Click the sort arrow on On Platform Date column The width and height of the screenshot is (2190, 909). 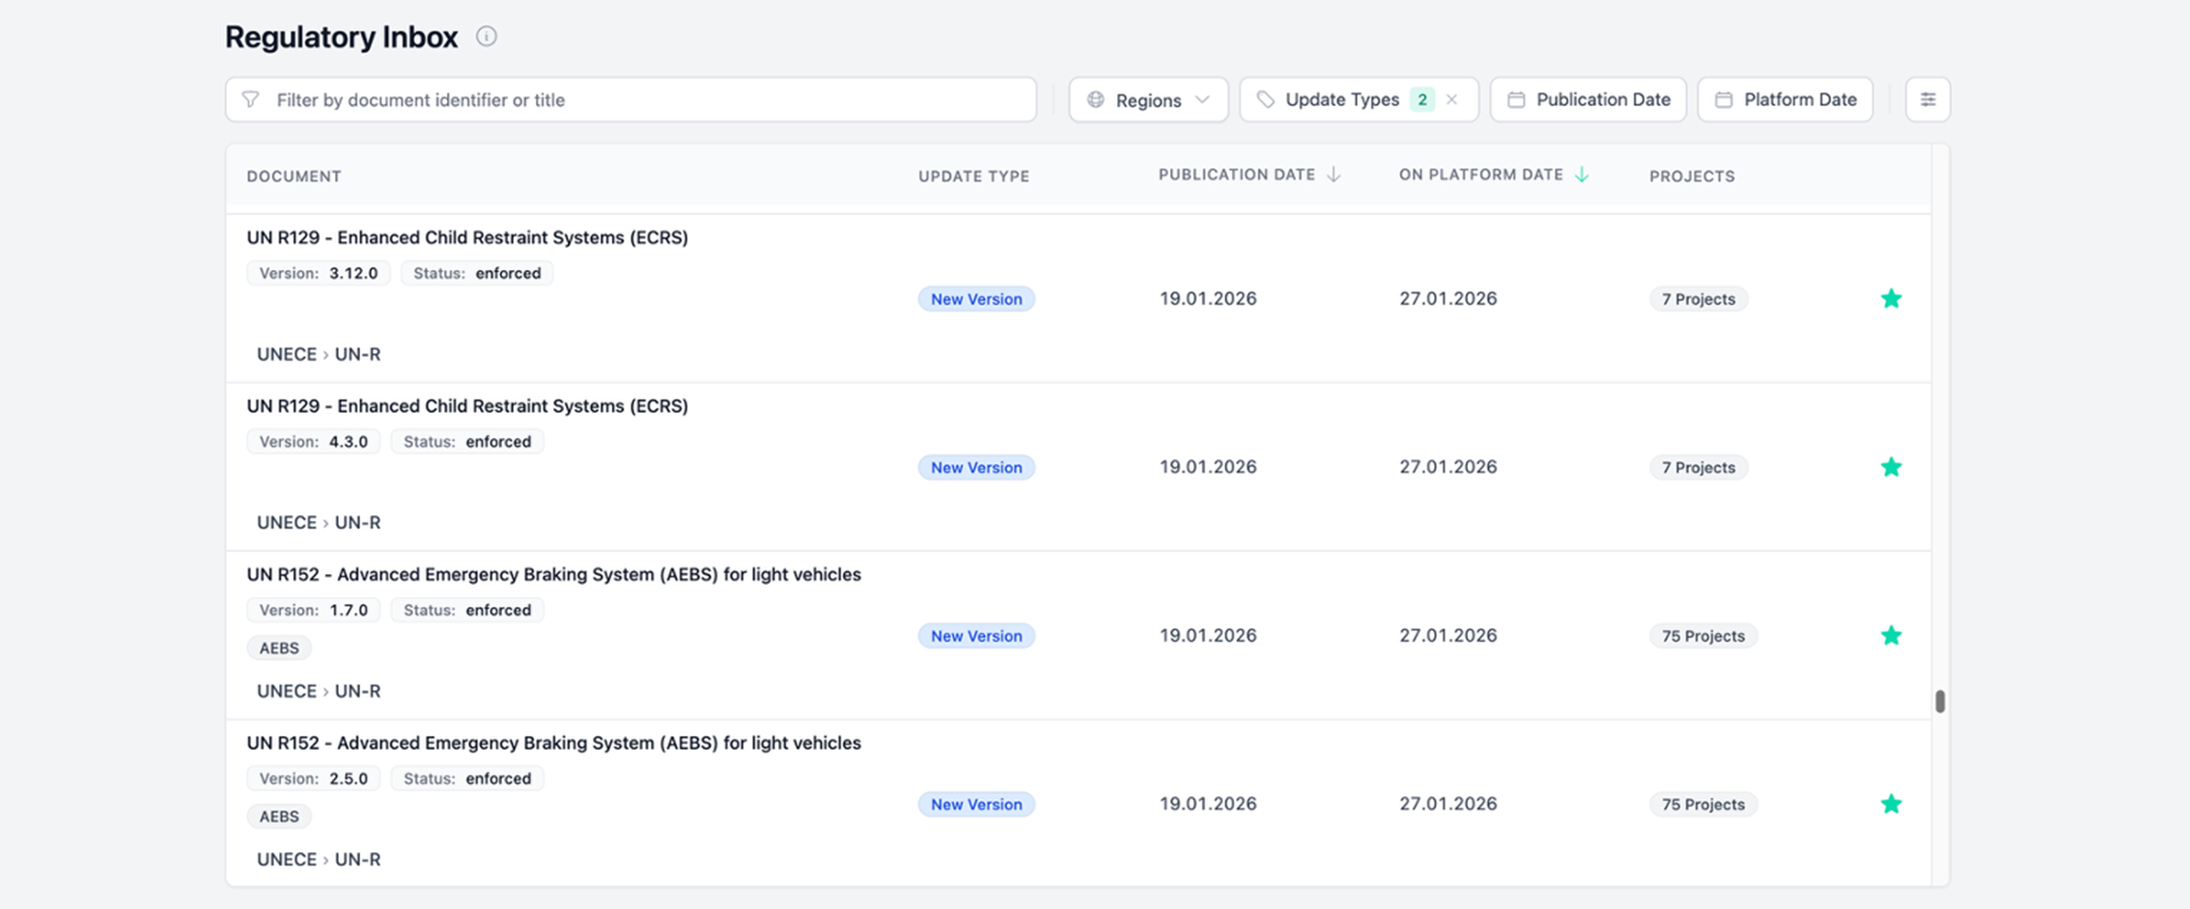(x=1582, y=175)
